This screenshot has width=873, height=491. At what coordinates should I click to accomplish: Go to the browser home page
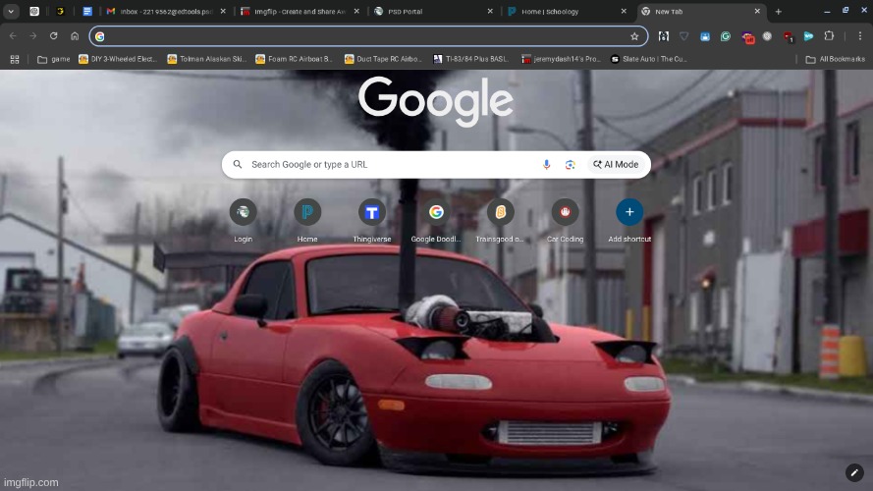pos(75,36)
